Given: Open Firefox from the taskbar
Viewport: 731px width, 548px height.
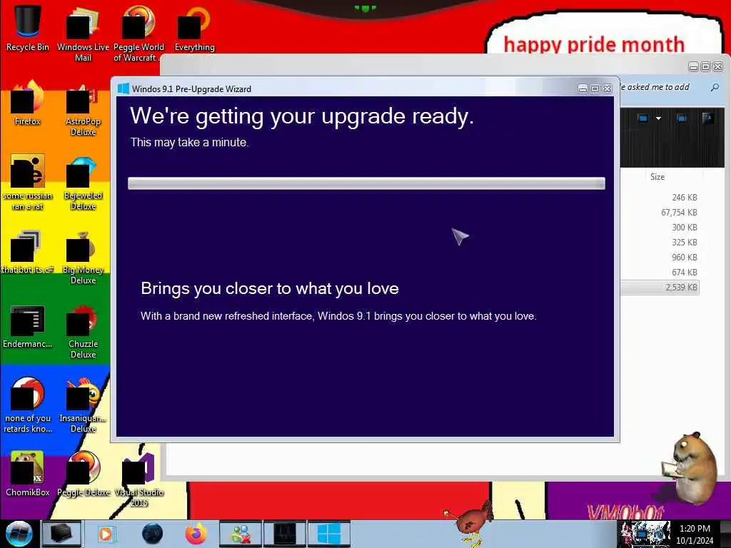Looking at the screenshot, I should (196, 534).
